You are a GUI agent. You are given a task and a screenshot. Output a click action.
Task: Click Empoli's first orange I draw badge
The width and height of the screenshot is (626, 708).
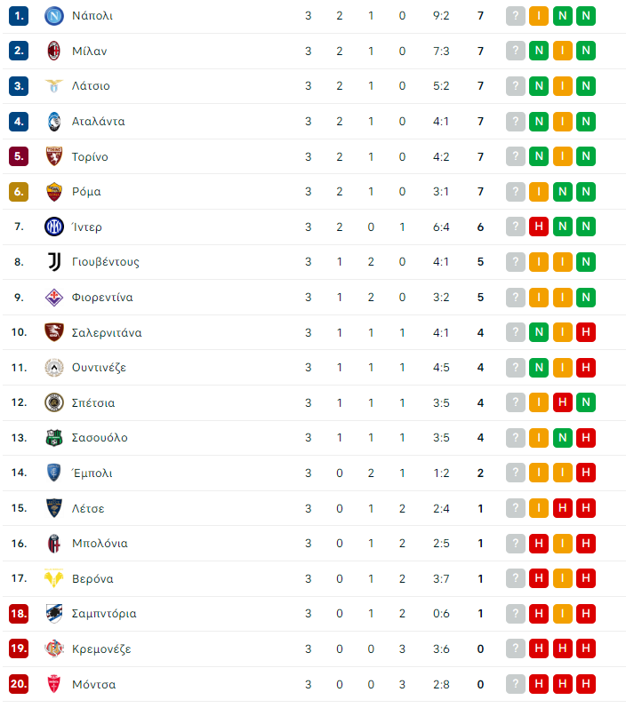coord(539,473)
